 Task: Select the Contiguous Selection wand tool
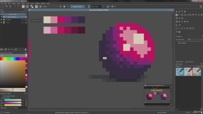point(187,28)
